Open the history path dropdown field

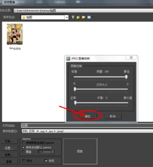click(x=83, y=10)
